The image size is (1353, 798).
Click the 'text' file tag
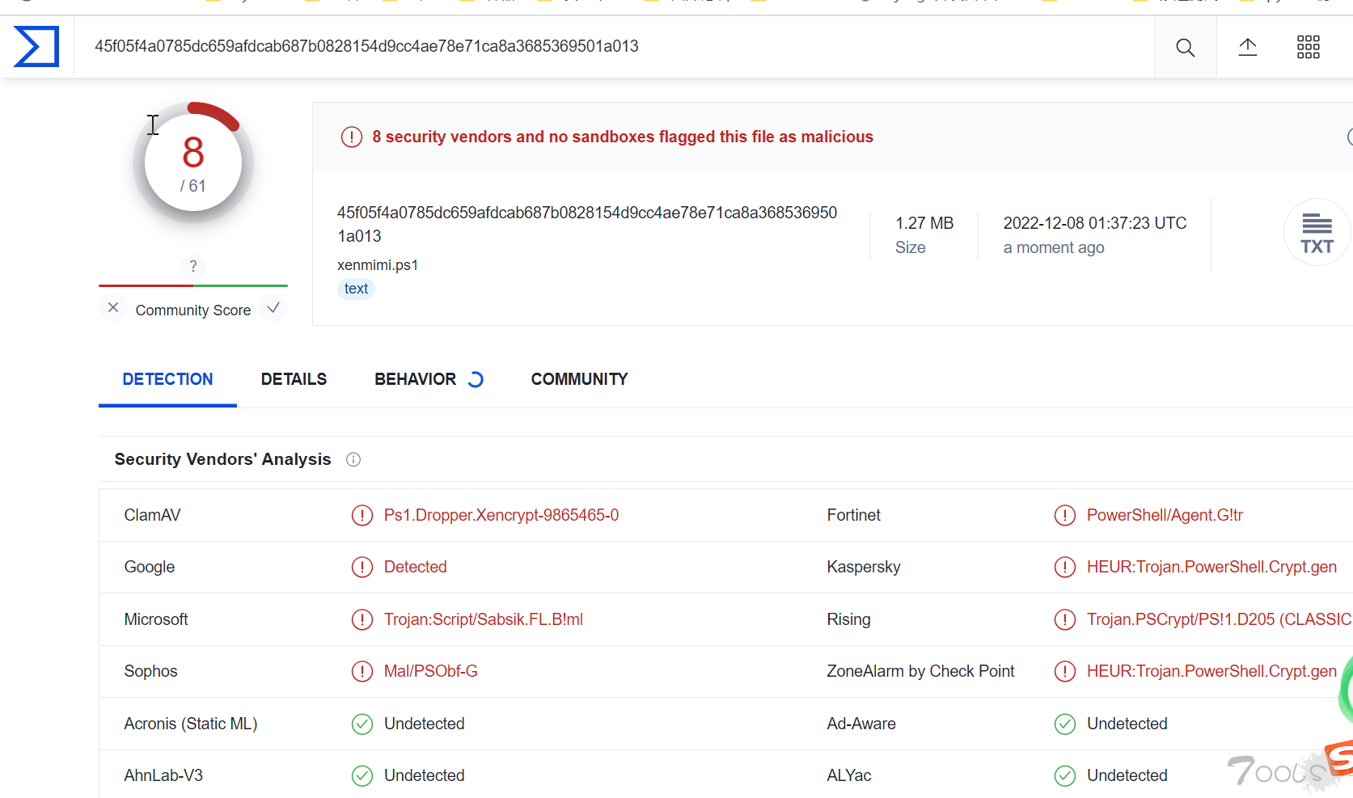(x=356, y=289)
